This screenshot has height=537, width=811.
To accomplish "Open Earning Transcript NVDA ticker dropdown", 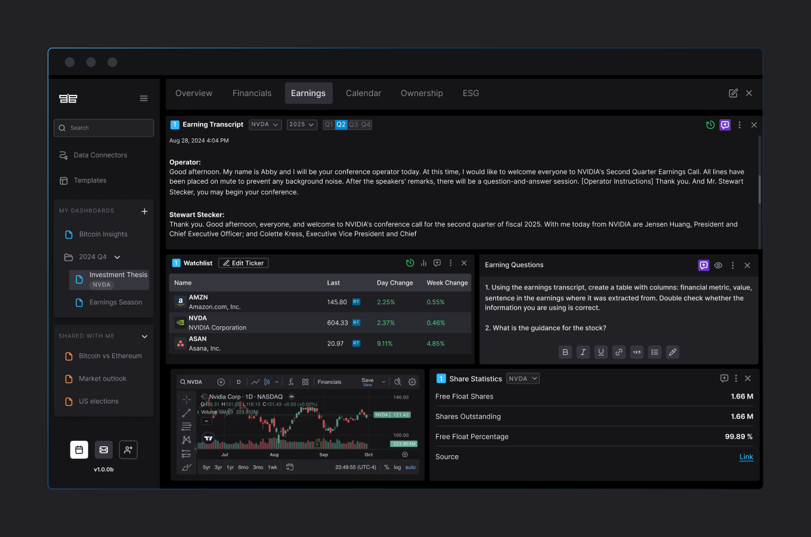I will (x=265, y=125).
